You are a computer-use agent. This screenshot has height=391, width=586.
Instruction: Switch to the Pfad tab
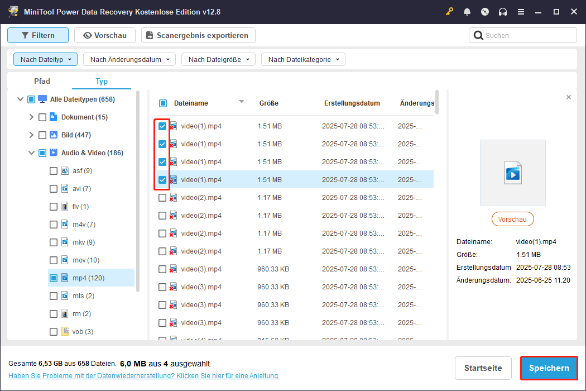(42, 81)
